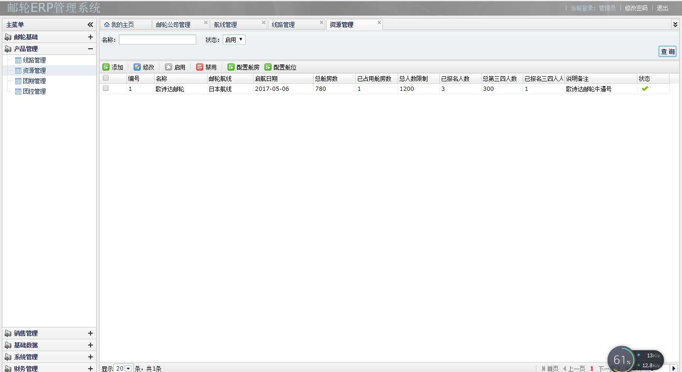Click the 启用 enable toolbar button

tap(175, 67)
